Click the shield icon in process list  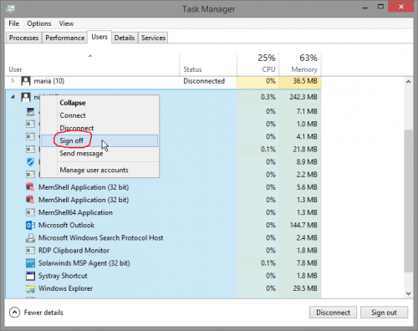30,162
